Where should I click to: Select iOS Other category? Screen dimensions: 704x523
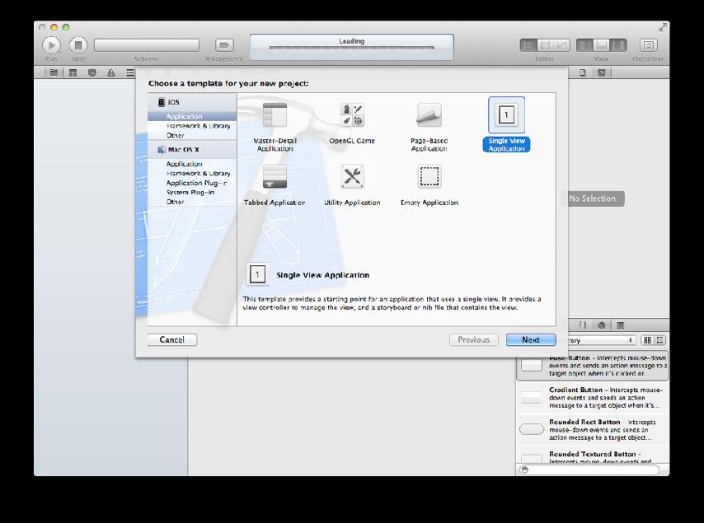click(192, 135)
